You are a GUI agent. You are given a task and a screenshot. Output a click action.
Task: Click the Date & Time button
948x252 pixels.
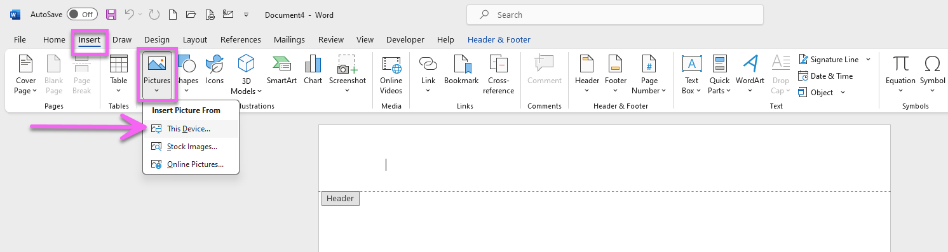click(x=825, y=76)
